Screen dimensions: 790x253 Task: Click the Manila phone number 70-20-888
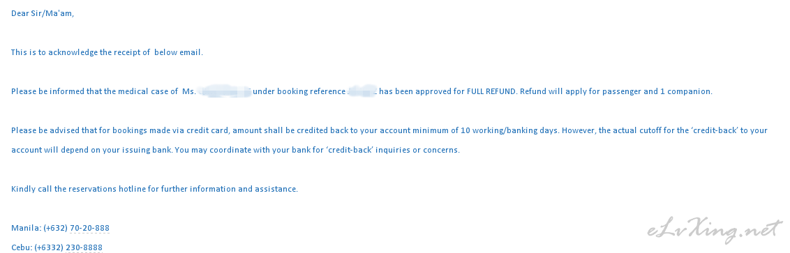coord(89,228)
